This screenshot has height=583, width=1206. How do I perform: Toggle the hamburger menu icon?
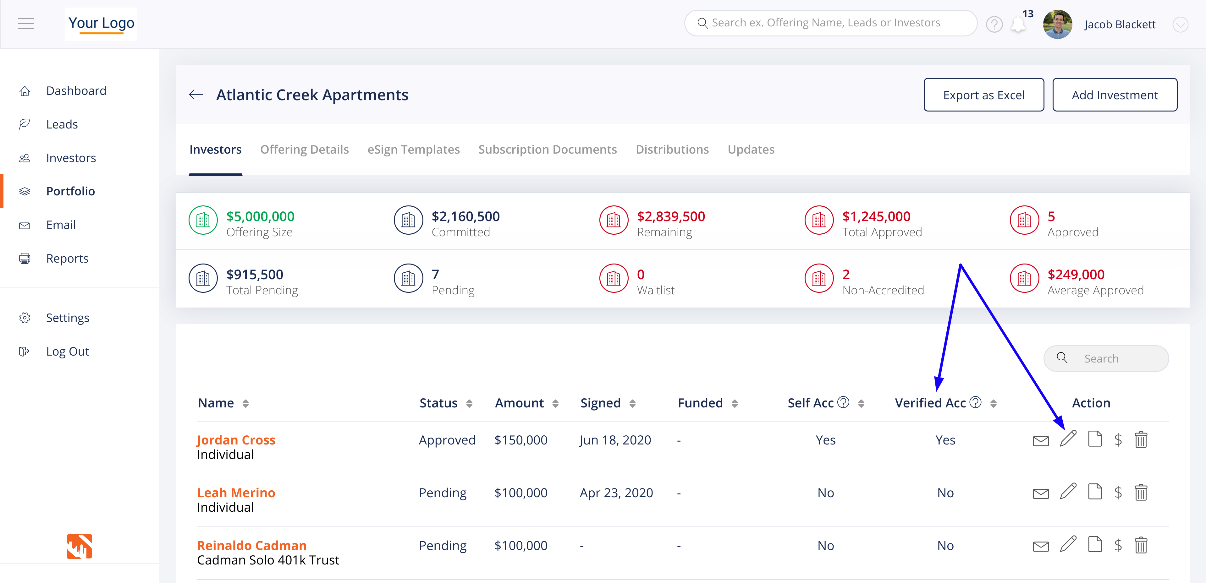[26, 23]
